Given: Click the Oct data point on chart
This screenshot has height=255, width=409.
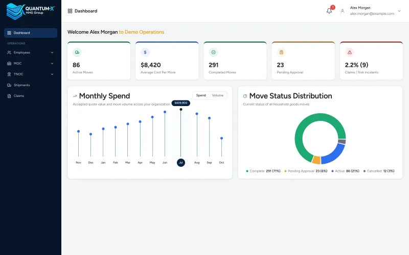Looking at the screenshot, I should coord(221,138).
